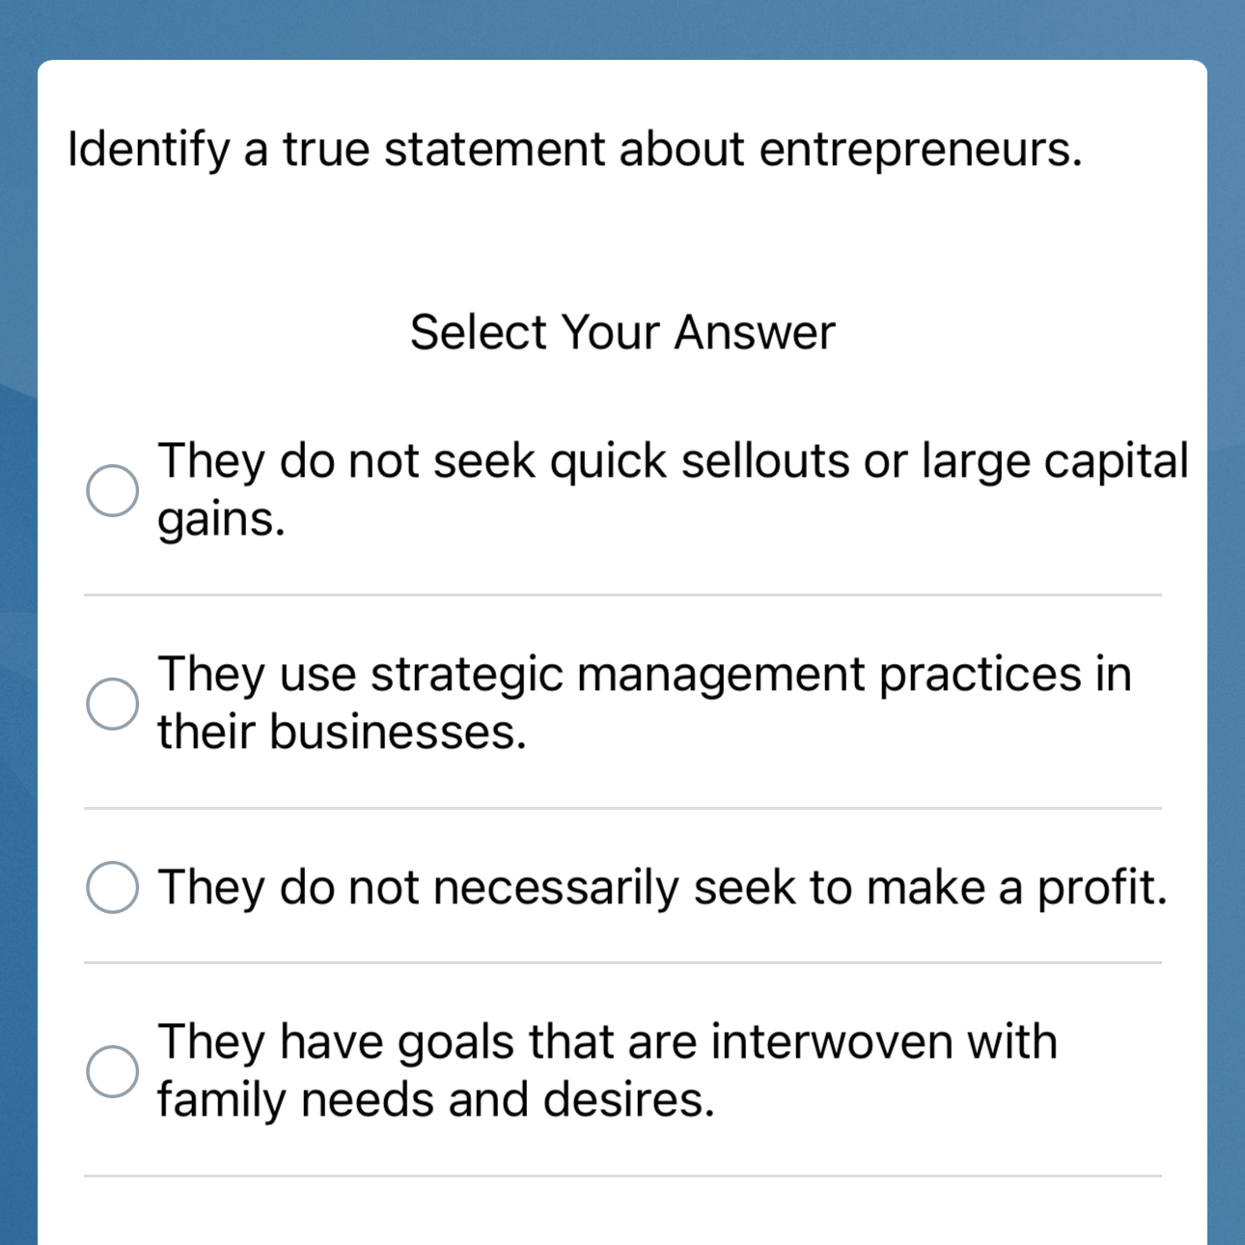
Task: Select the radio button for "strategic management practices"
Action: tap(113, 703)
